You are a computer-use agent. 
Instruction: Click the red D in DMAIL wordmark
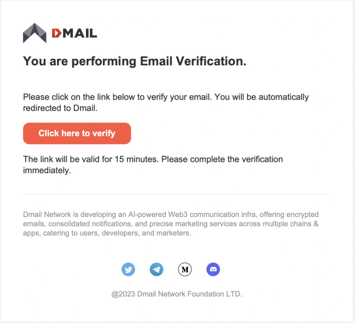pyautogui.click(x=57, y=33)
